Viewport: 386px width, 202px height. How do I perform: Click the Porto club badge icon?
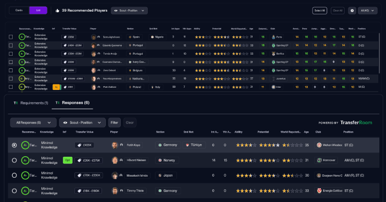[x=274, y=37]
